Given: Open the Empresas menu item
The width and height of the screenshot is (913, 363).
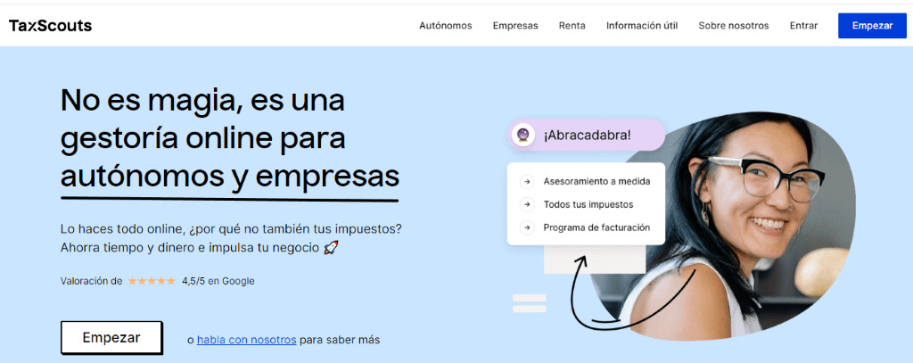Looking at the screenshot, I should tap(515, 26).
